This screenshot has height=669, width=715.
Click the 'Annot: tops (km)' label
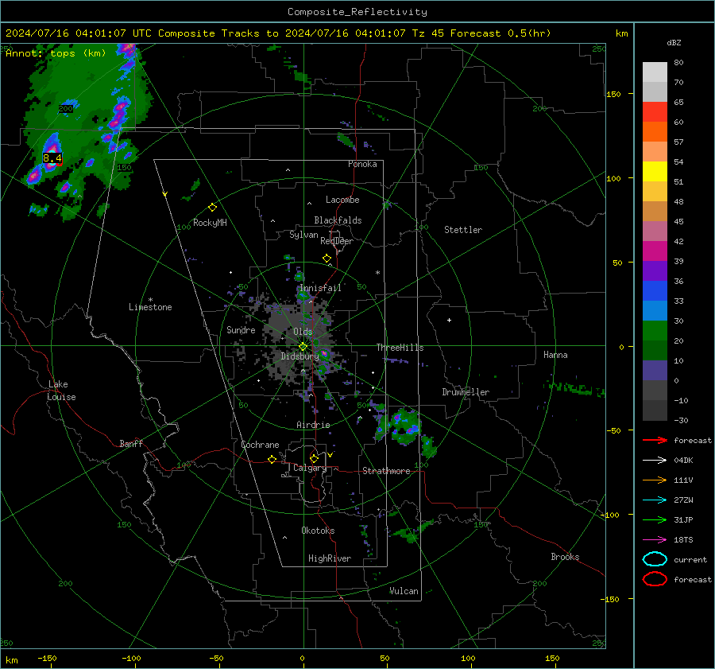point(56,53)
